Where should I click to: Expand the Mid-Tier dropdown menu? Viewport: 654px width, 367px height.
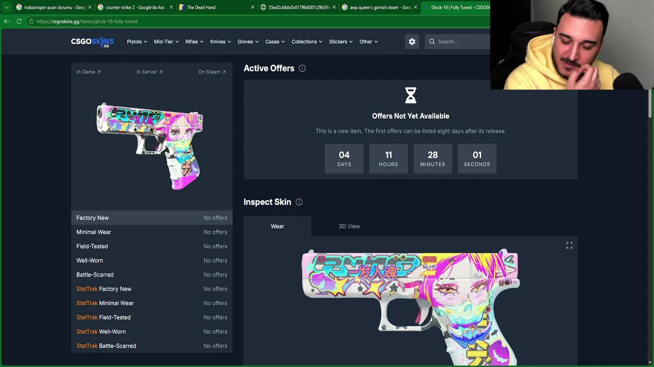(167, 42)
